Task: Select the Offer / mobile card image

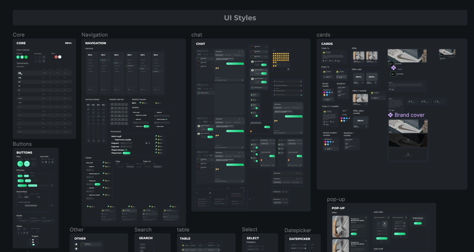Action: coord(360,98)
